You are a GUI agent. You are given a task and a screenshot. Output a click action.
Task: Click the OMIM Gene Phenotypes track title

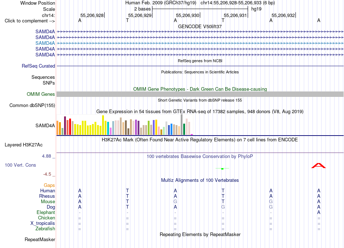pyautogui.click(x=200, y=89)
